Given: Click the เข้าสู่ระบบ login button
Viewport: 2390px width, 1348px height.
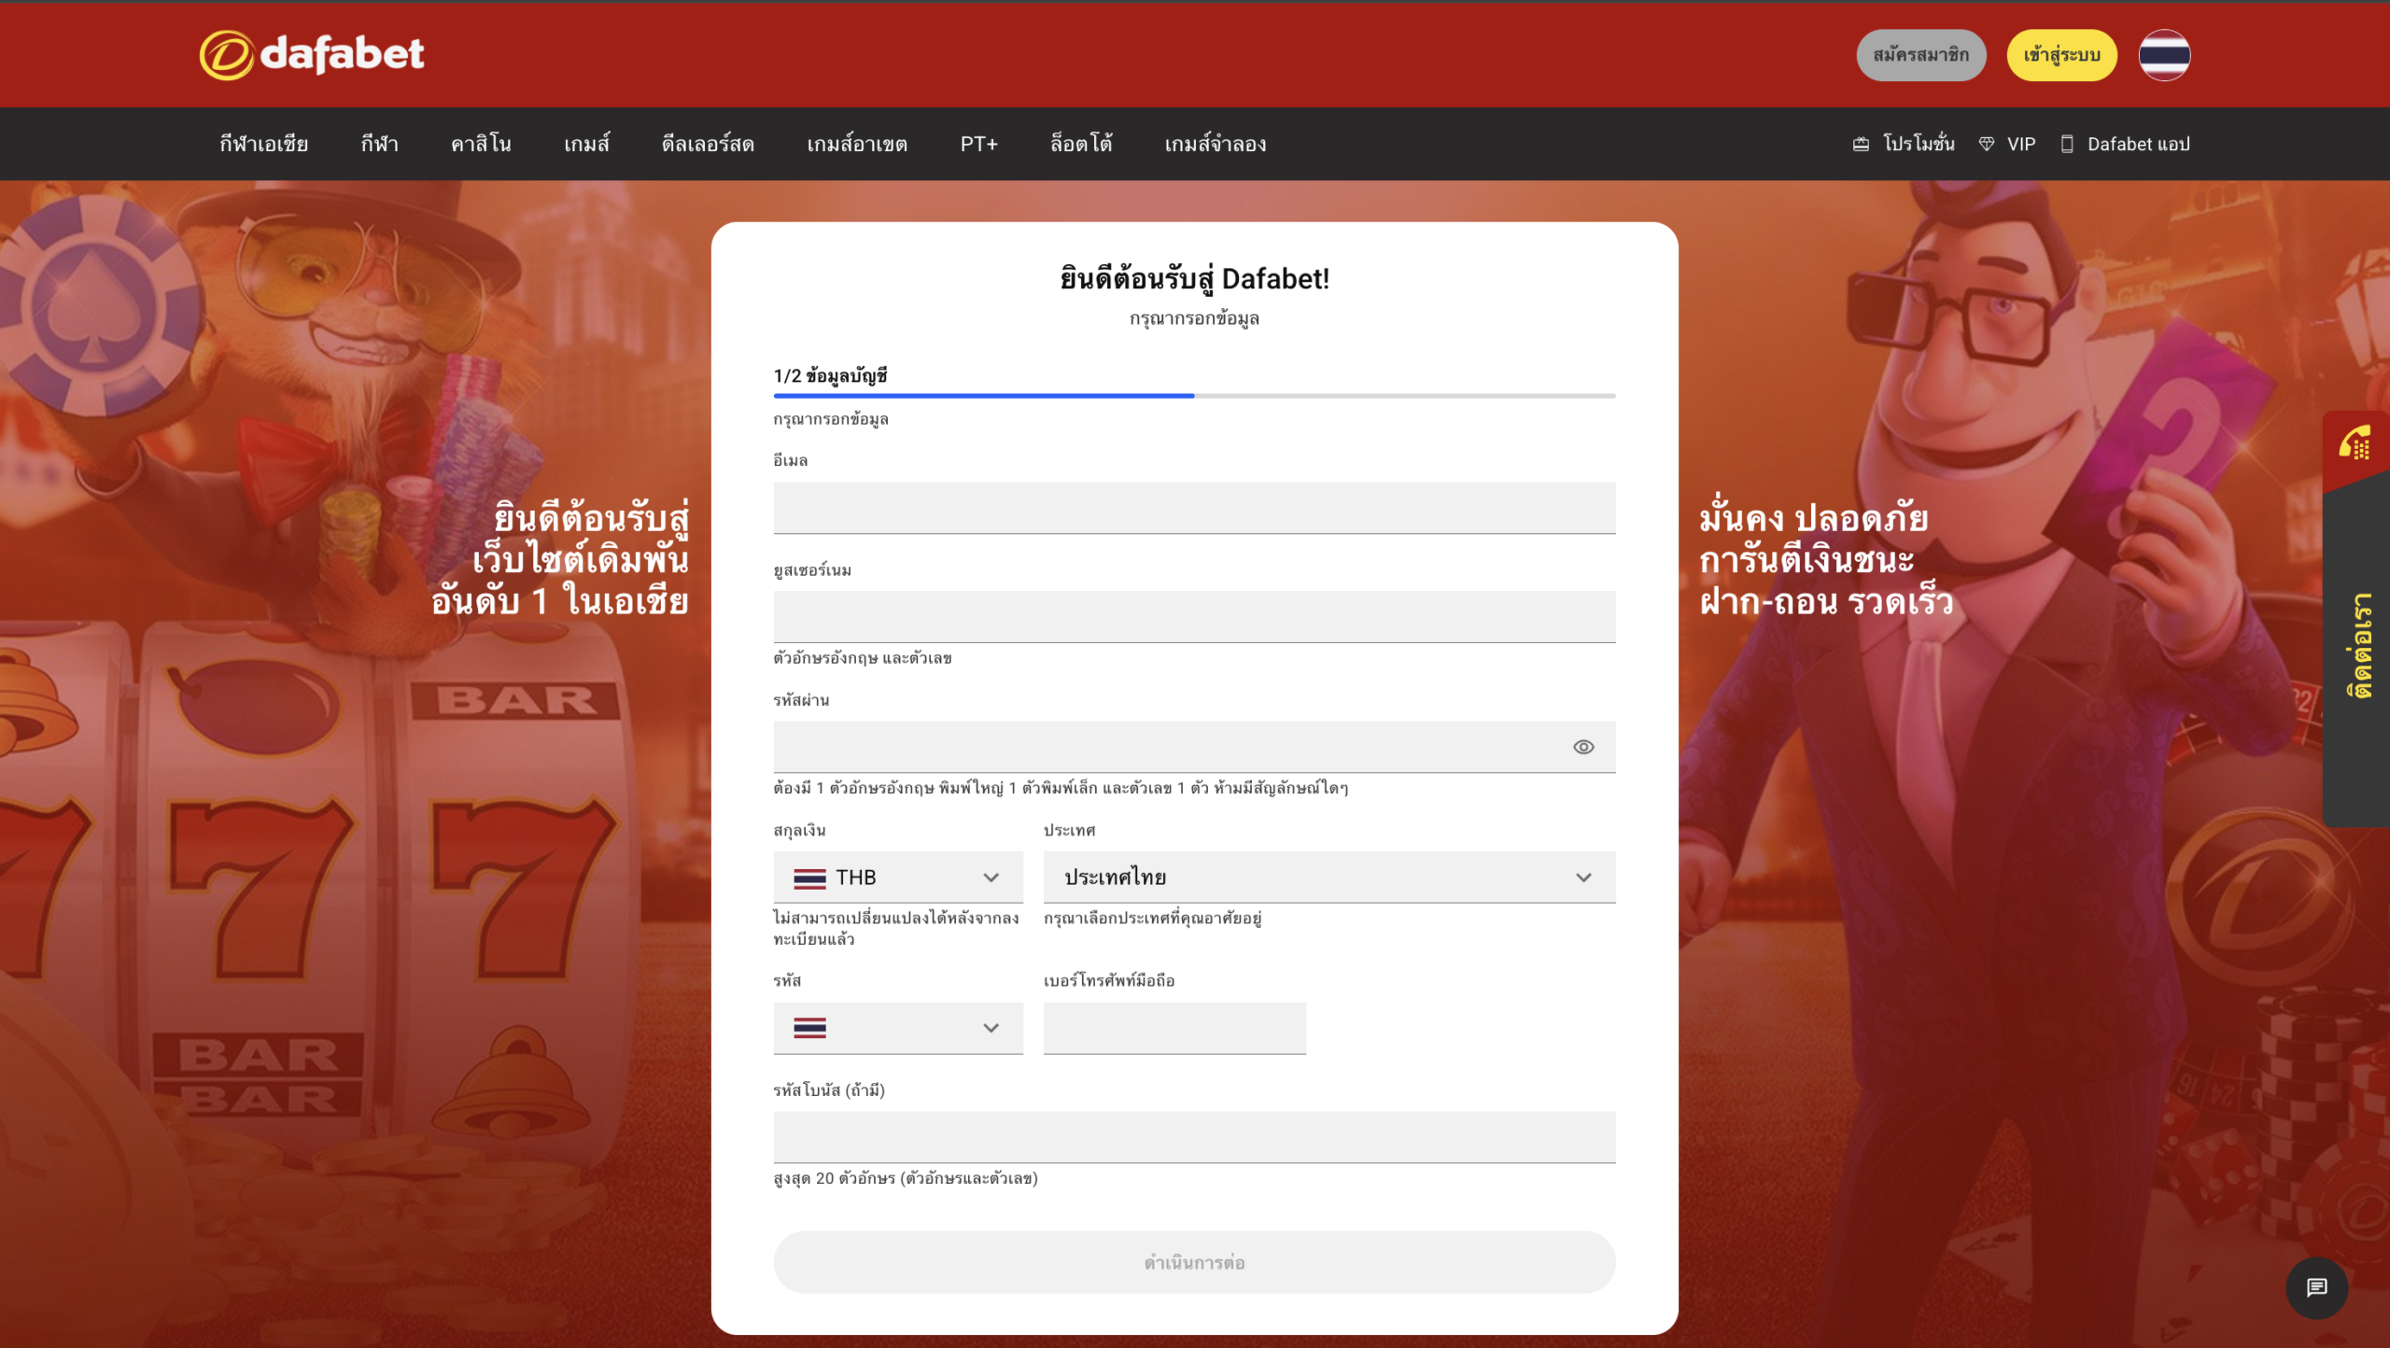Looking at the screenshot, I should (x=2061, y=55).
